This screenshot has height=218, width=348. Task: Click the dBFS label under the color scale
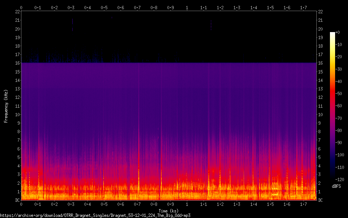click(336, 186)
